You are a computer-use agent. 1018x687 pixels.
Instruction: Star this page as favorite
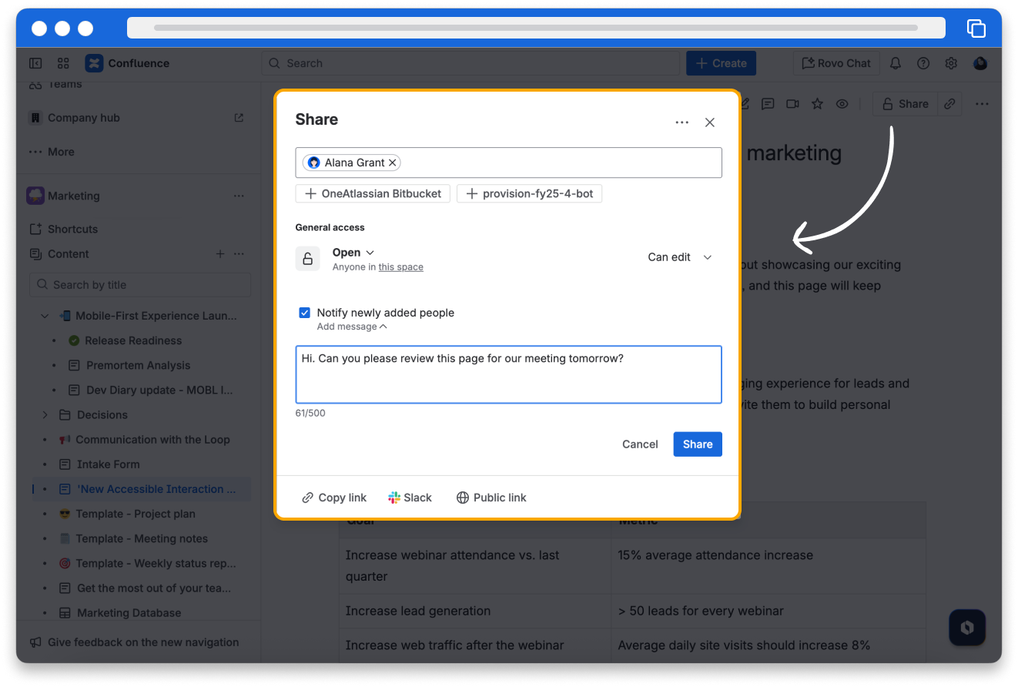coord(817,104)
